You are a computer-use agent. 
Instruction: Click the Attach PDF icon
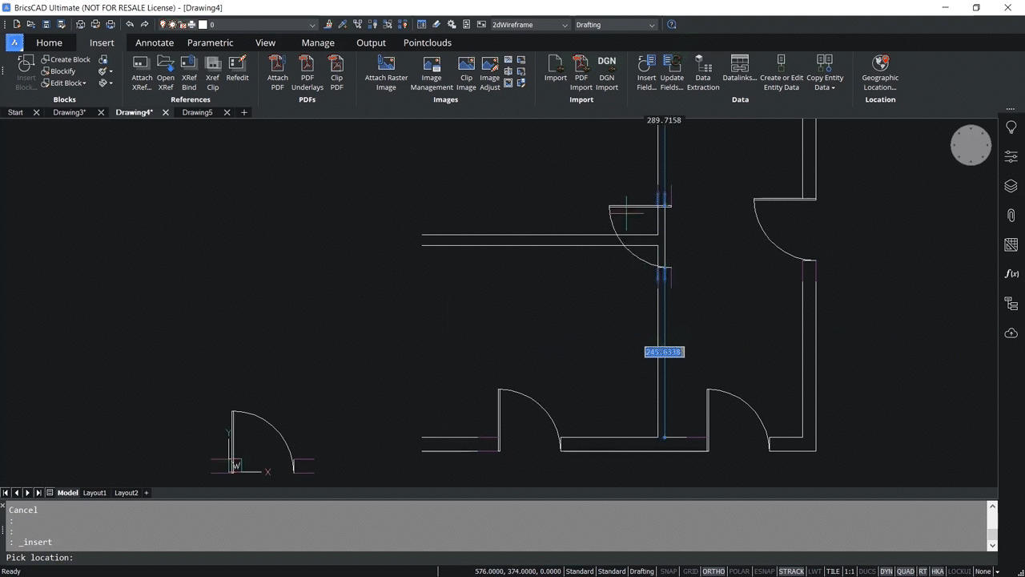tap(277, 73)
